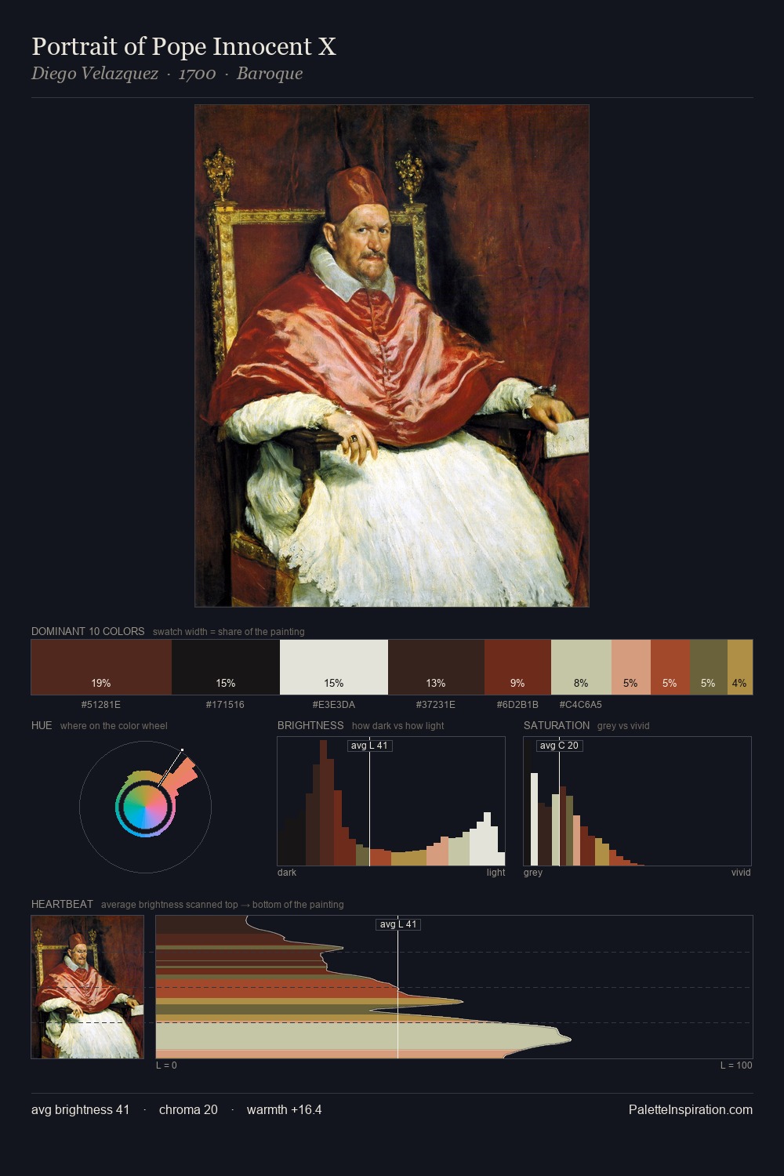The width and height of the screenshot is (784, 1176).
Task: Pick the 13% deep brown swatch
Action: (x=436, y=667)
